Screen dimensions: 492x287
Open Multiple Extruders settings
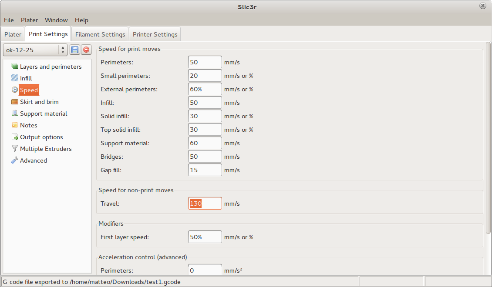(46, 149)
